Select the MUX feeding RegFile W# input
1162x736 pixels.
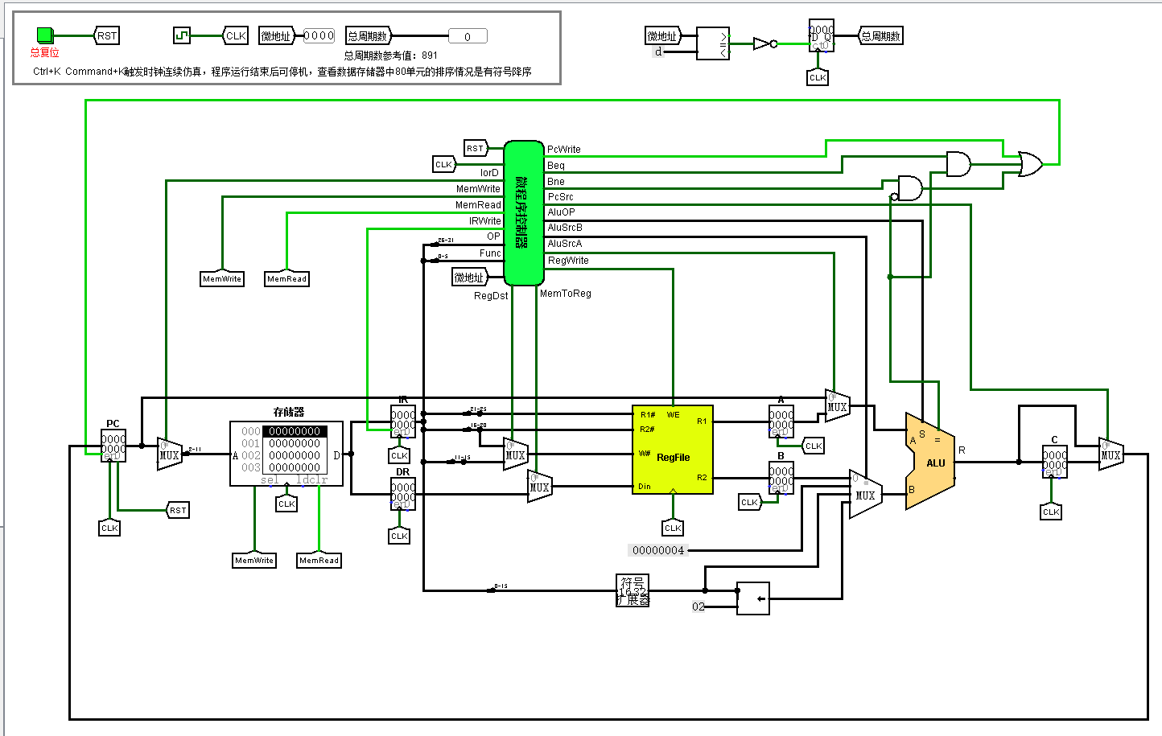pyautogui.click(x=516, y=454)
